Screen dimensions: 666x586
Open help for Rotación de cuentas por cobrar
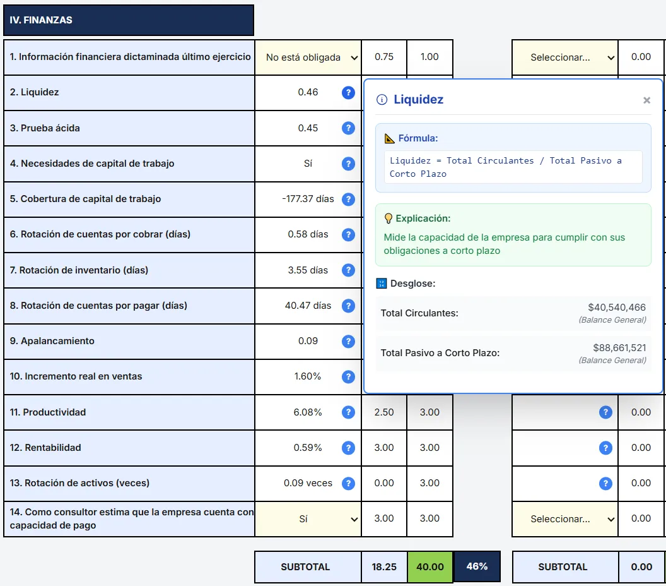point(348,234)
